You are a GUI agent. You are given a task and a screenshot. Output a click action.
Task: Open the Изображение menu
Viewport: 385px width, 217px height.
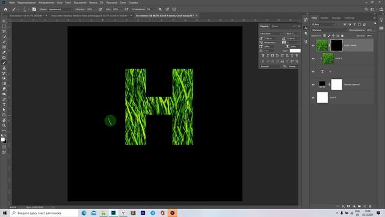coord(46,2)
